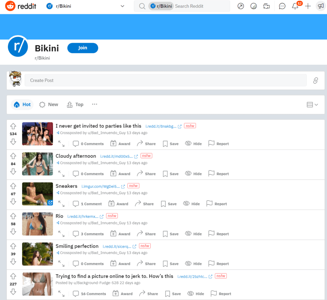
Task: Open the Popular arrow icon in header
Action: 241,6
